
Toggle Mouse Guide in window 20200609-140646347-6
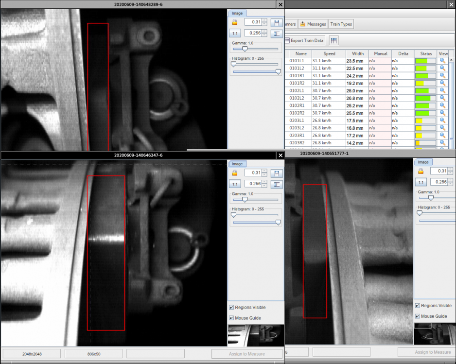click(x=231, y=318)
